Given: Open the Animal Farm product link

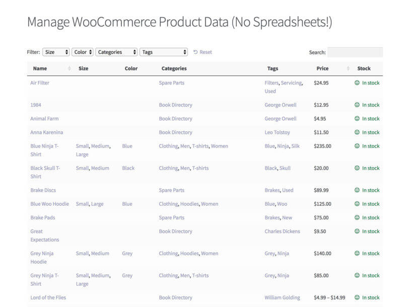Looking at the screenshot, I should tap(44, 118).
